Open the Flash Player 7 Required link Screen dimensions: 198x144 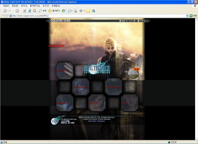pos(96,121)
